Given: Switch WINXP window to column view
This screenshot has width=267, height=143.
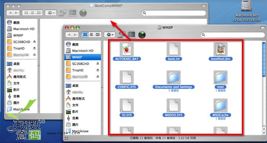Looking at the screenshot, I should pos(98,35).
